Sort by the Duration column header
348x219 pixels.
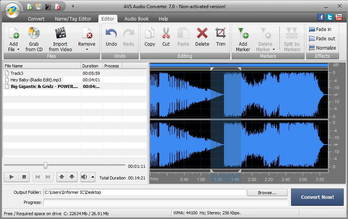point(92,66)
